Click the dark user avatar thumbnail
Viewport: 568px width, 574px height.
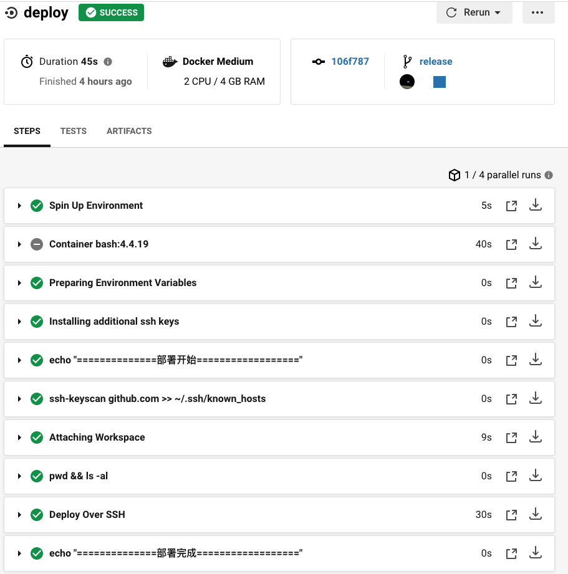407,82
